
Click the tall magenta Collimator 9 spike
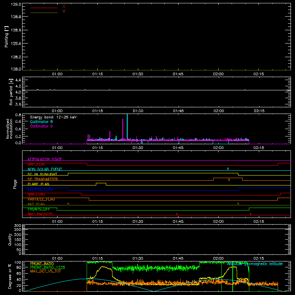click(x=123, y=129)
